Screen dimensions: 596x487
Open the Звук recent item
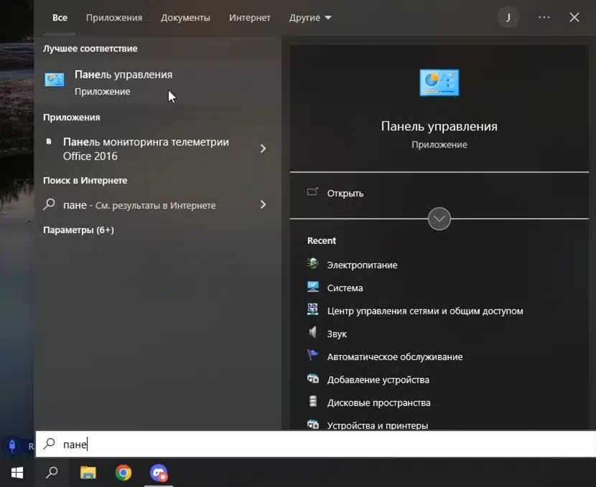(x=337, y=334)
